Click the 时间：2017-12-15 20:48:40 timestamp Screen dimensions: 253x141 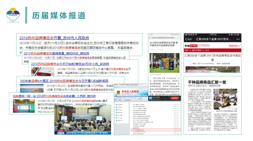pyautogui.click(x=203, y=64)
